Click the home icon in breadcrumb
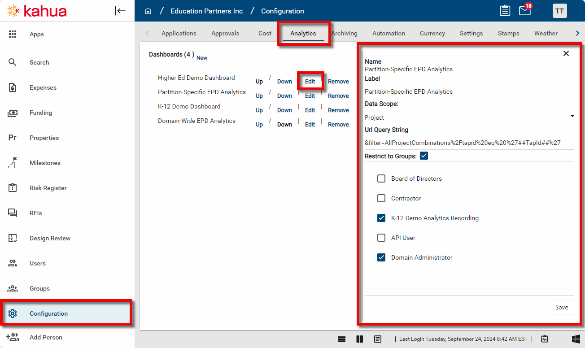The width and height of the screenshot is (585, 348). (x=148, y=11)
